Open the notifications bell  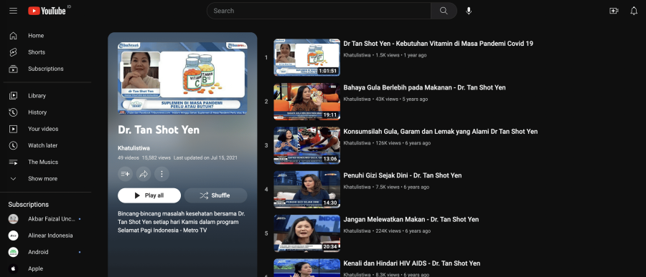click(634, 11)
